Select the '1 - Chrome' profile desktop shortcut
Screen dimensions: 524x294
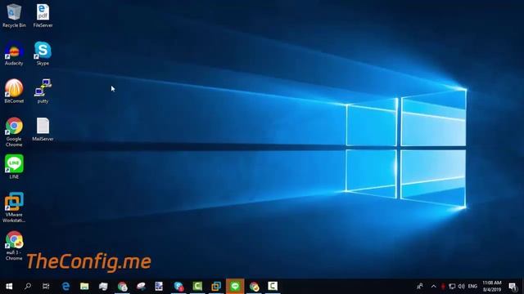point(14,246)
